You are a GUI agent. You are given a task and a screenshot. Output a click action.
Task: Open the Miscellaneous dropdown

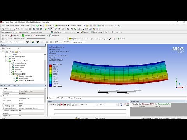click(41, 35)
